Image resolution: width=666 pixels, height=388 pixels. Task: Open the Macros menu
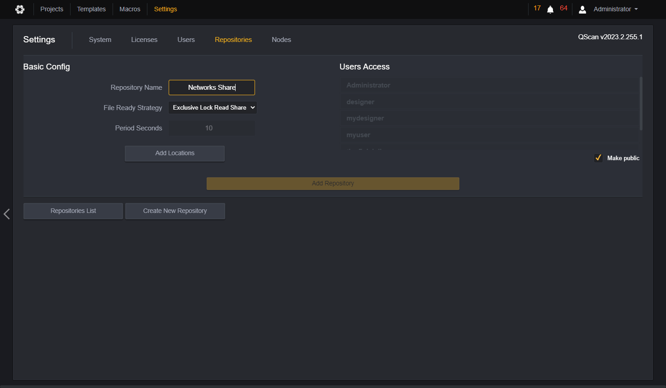pos(130,9)
